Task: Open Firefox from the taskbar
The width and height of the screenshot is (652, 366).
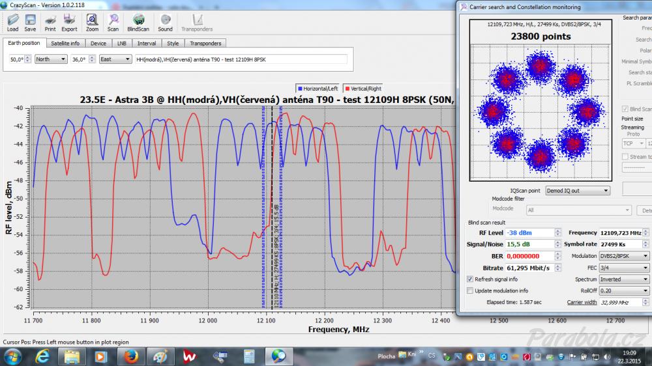Action: [x=130, y=357]
